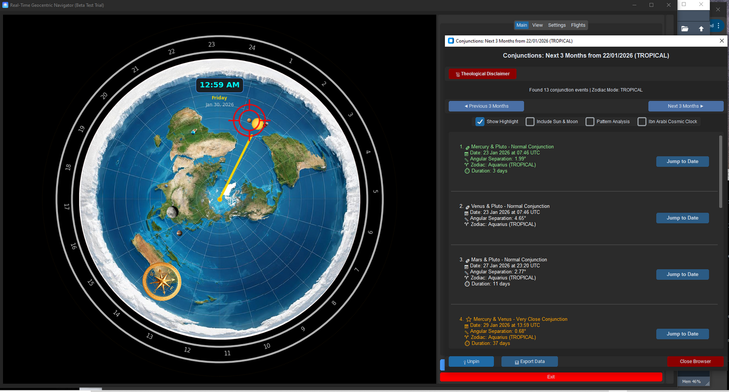Jump to Date for the Venus & Pluto conjunction
The image size is (729, 392).
click(x=682, y=217)
